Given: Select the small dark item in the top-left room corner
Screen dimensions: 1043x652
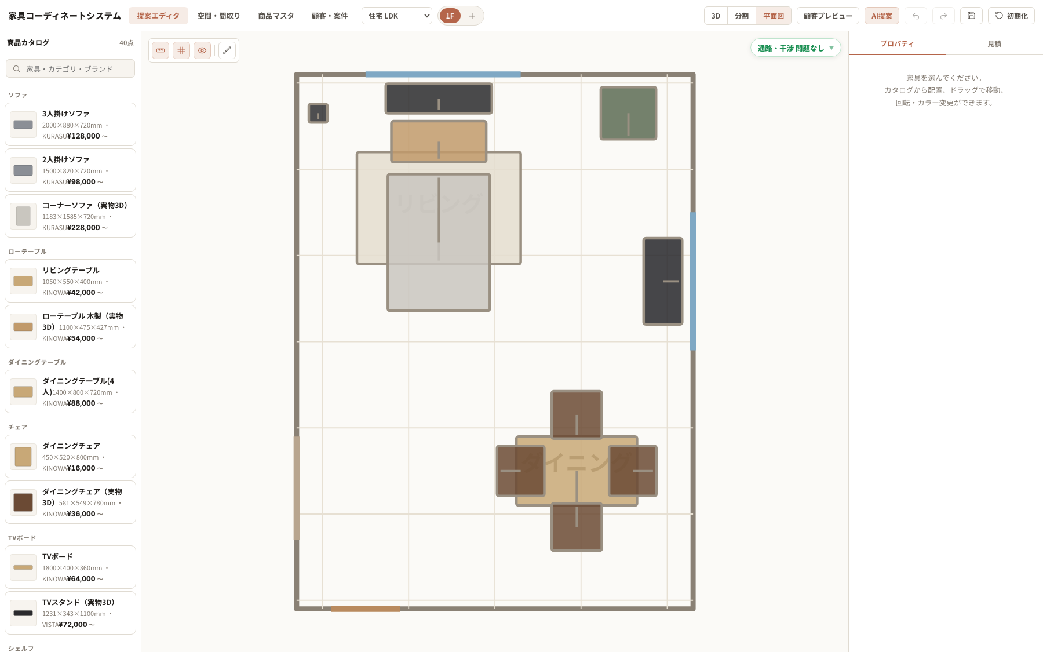Looking at the screenshot, I should click(x=318, y=113).
